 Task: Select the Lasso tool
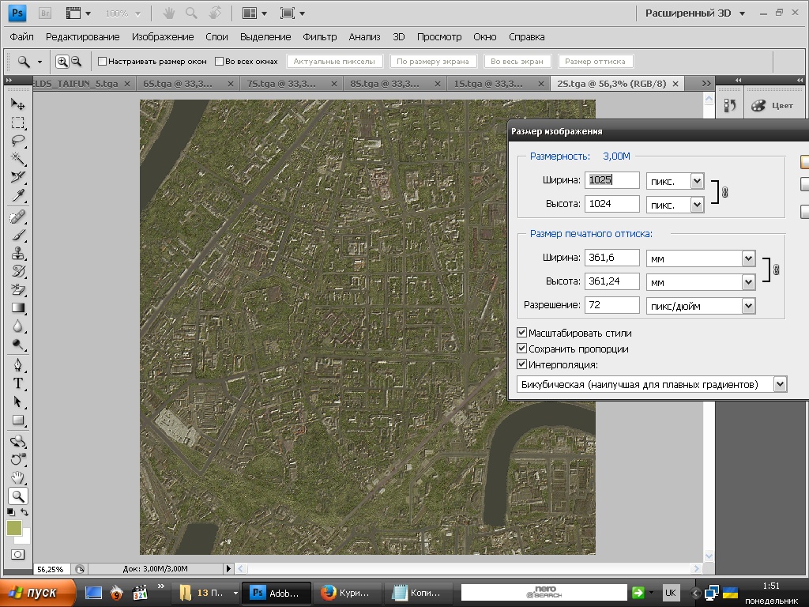click(x=17, y=141)
